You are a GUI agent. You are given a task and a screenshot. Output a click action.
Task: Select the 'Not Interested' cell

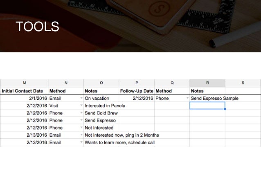coord(101,128)
